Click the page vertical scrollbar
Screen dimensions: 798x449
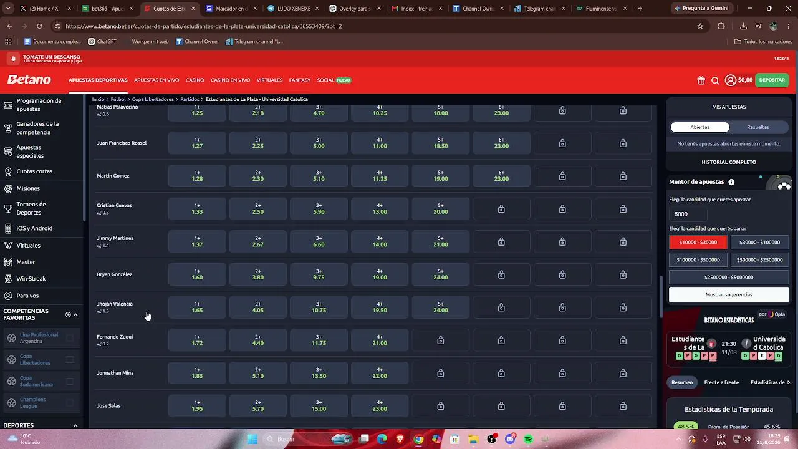(x=661, y=296)
